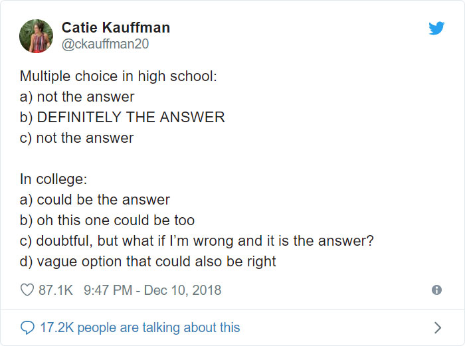465x346 pixels.
Task: Click the "c) not the answer" line
Action: 77,138
